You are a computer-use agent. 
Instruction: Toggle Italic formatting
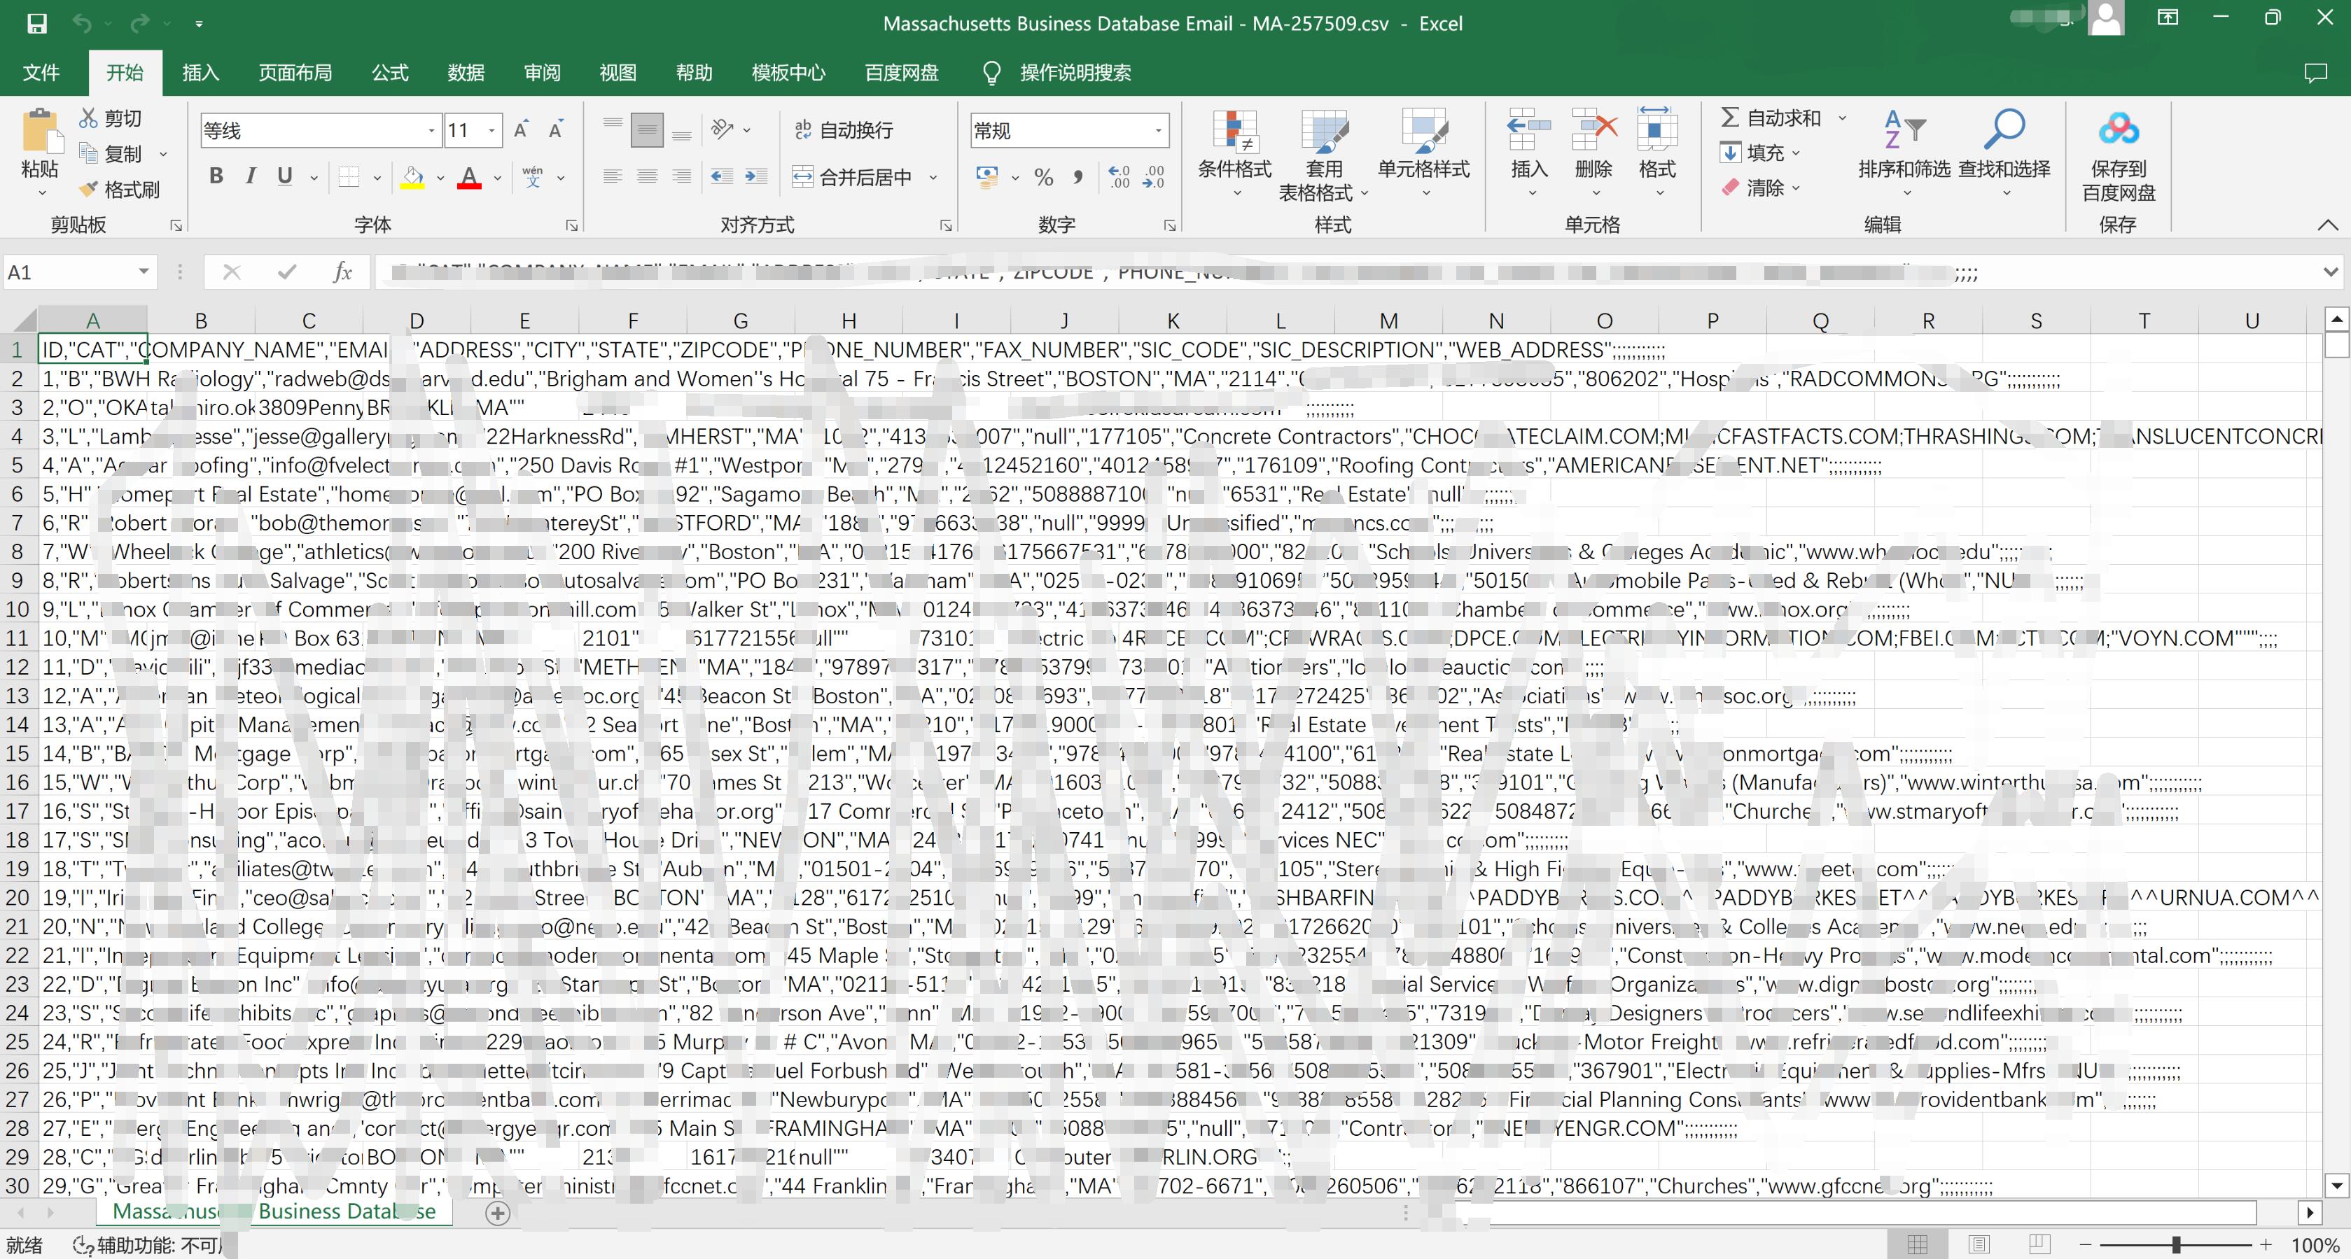tap(250, 177)
